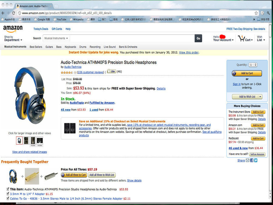Click View and share related images
The height and width of the screenshot is (205, 273).
tap(29, 152)
